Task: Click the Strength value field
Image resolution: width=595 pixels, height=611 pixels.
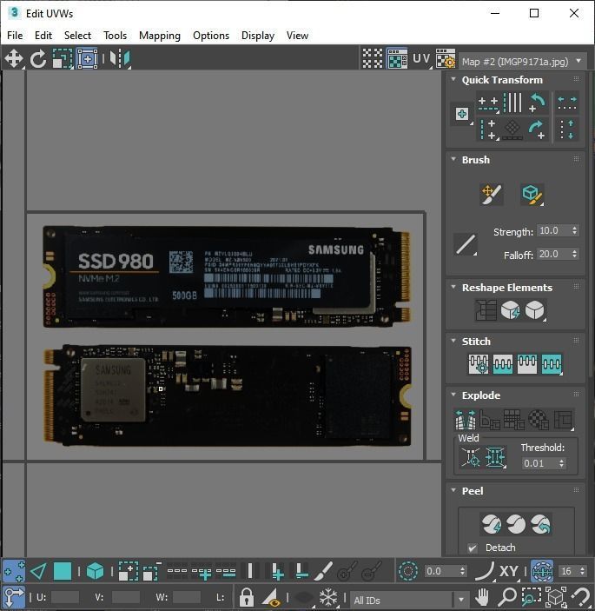Action: click(553, 230)
